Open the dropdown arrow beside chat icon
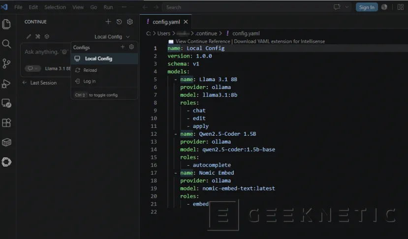 coord(347,7)
